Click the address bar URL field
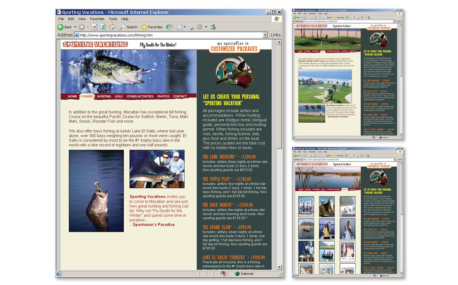This screenshot has width=458, height=285. (168, 35)
